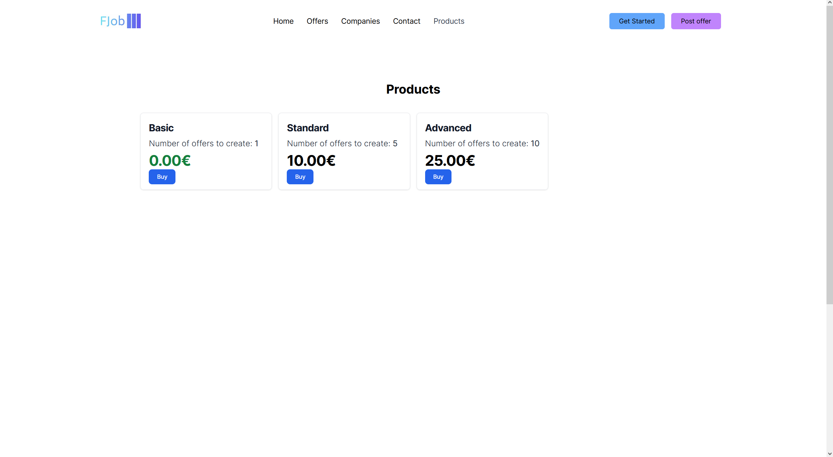Go to the Offers page
This screenshot has width=833, height=457.
[x=317, y=21]
